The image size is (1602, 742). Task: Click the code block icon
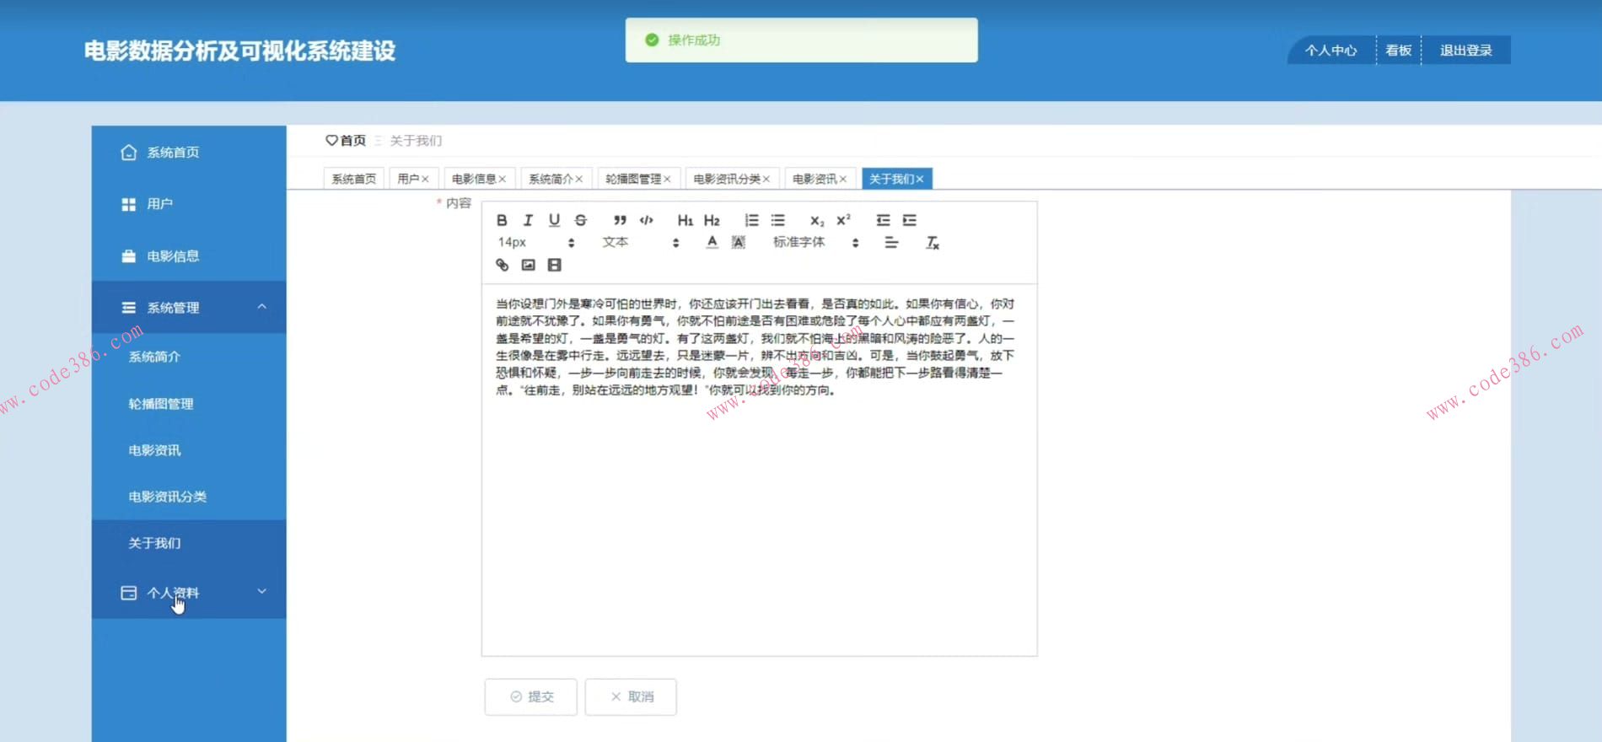point(646,220)
